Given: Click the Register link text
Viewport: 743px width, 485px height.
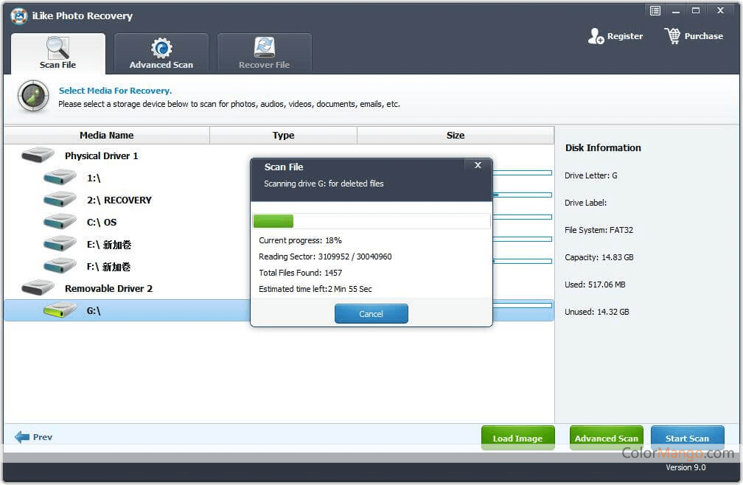Looking at the screenshot, I should pyautogui.click(x=625, y=36).
